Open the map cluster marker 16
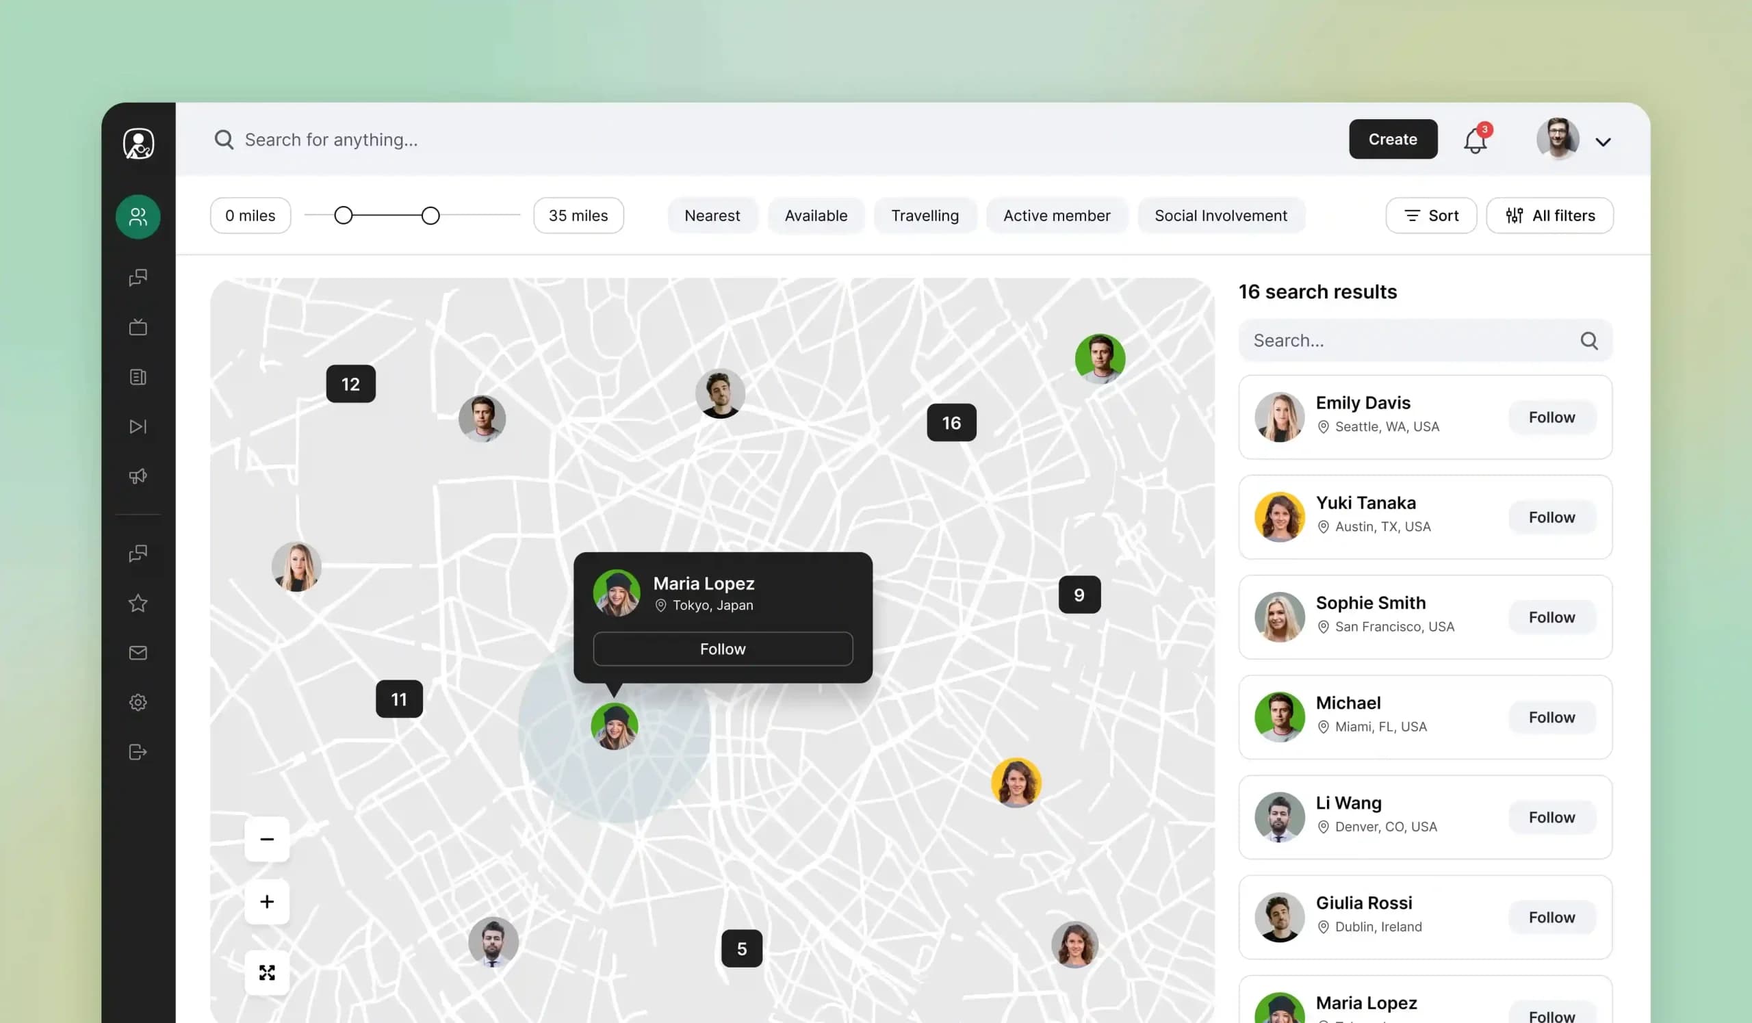1752x1023 pixels. 952,423
